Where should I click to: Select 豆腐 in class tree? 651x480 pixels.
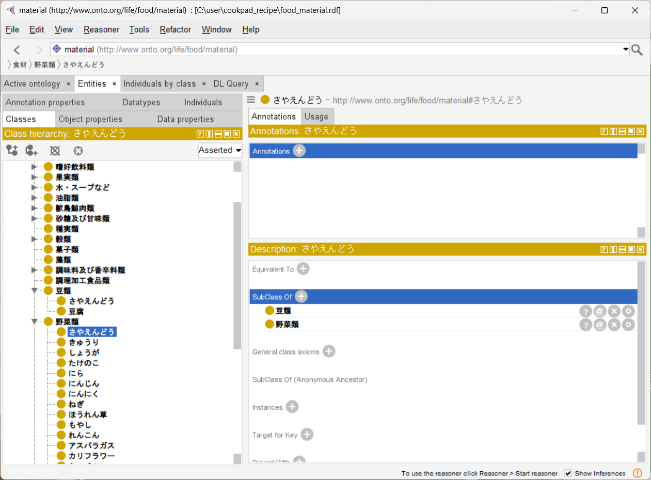[x=76, y=311]
